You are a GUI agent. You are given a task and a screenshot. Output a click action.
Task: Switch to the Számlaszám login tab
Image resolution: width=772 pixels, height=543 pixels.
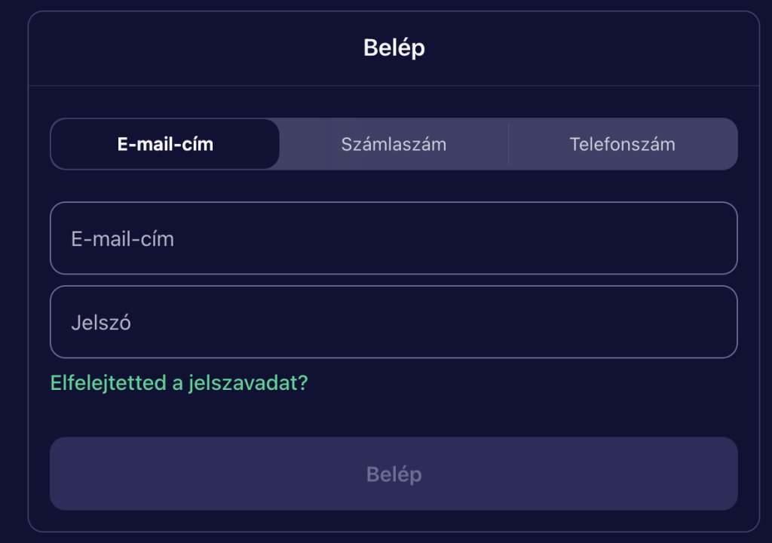[x=394, y=144]
